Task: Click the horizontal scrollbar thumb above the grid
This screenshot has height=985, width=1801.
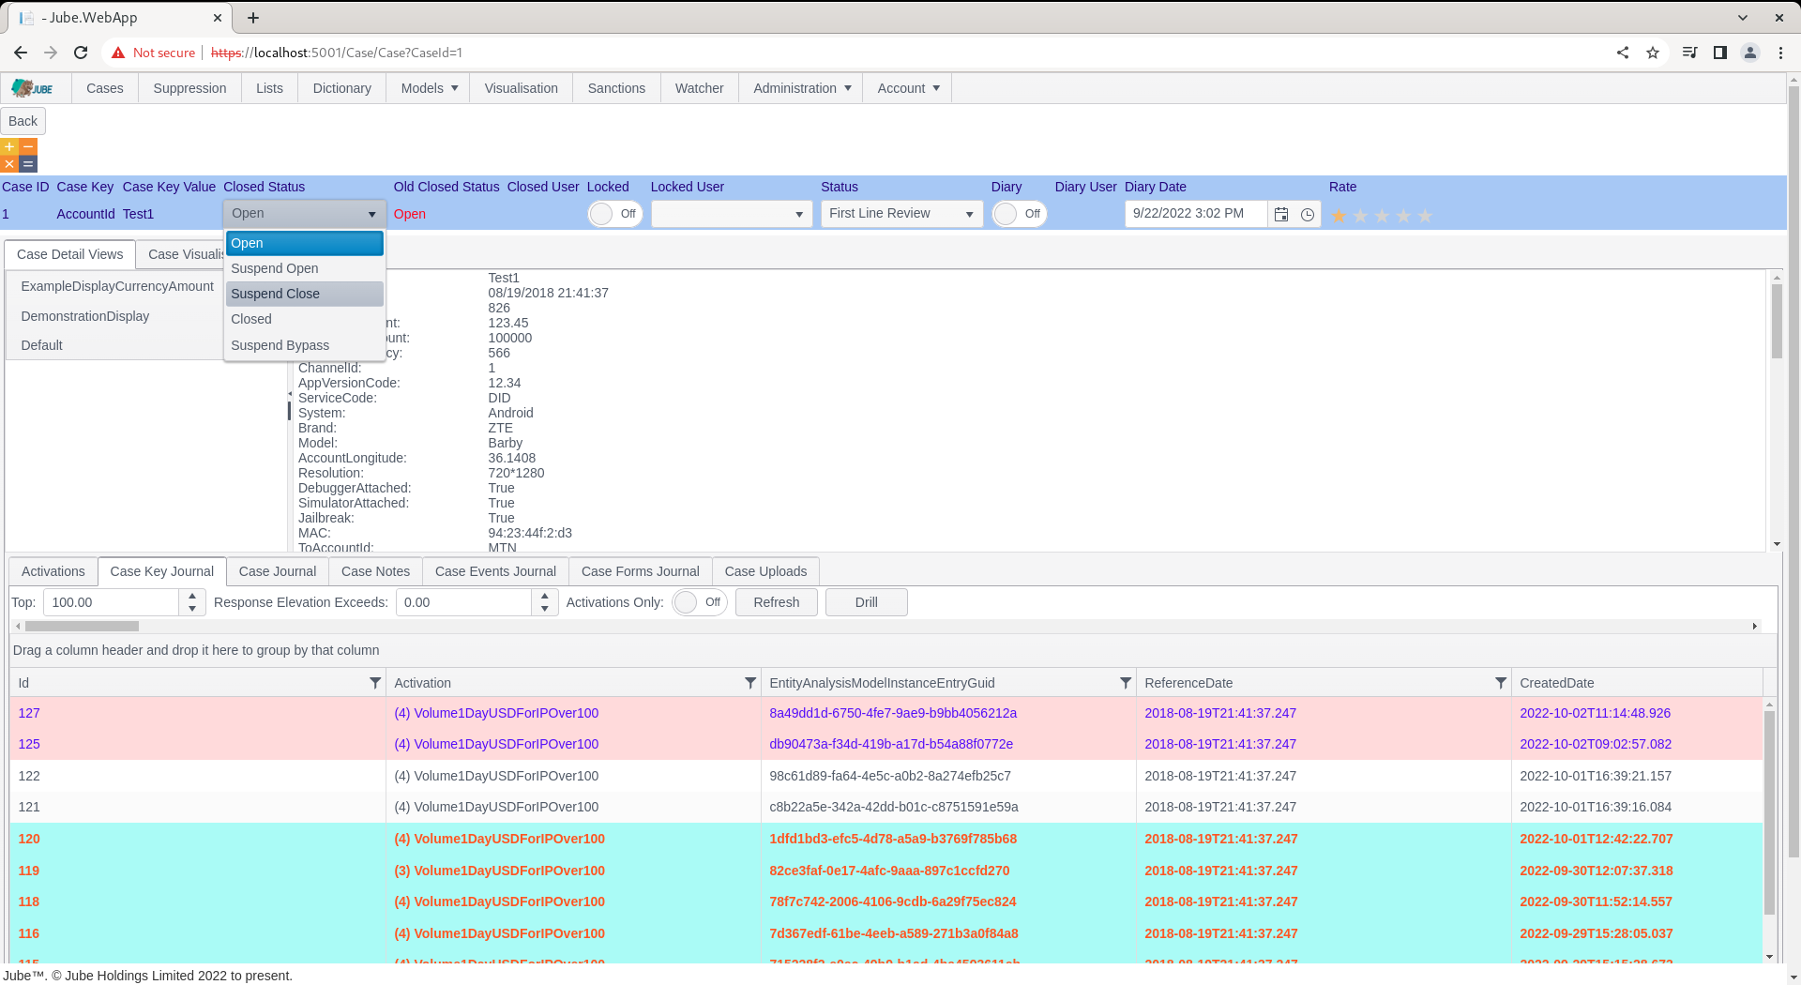Action: point(83,626)
